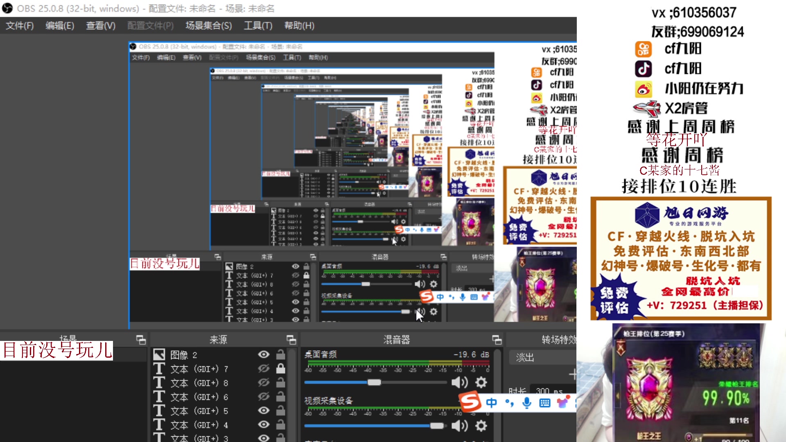Click the OBS logo in the title bar
Viewport: 786px width, 442px height.
(7, 8)
